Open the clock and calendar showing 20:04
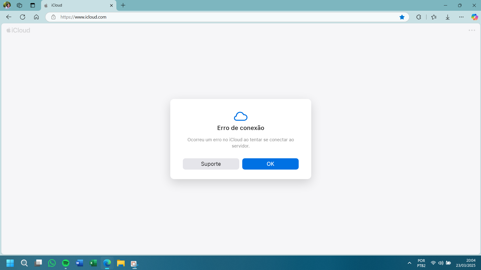The width and height of the screenshot is (481, 270). coord(466,263)
